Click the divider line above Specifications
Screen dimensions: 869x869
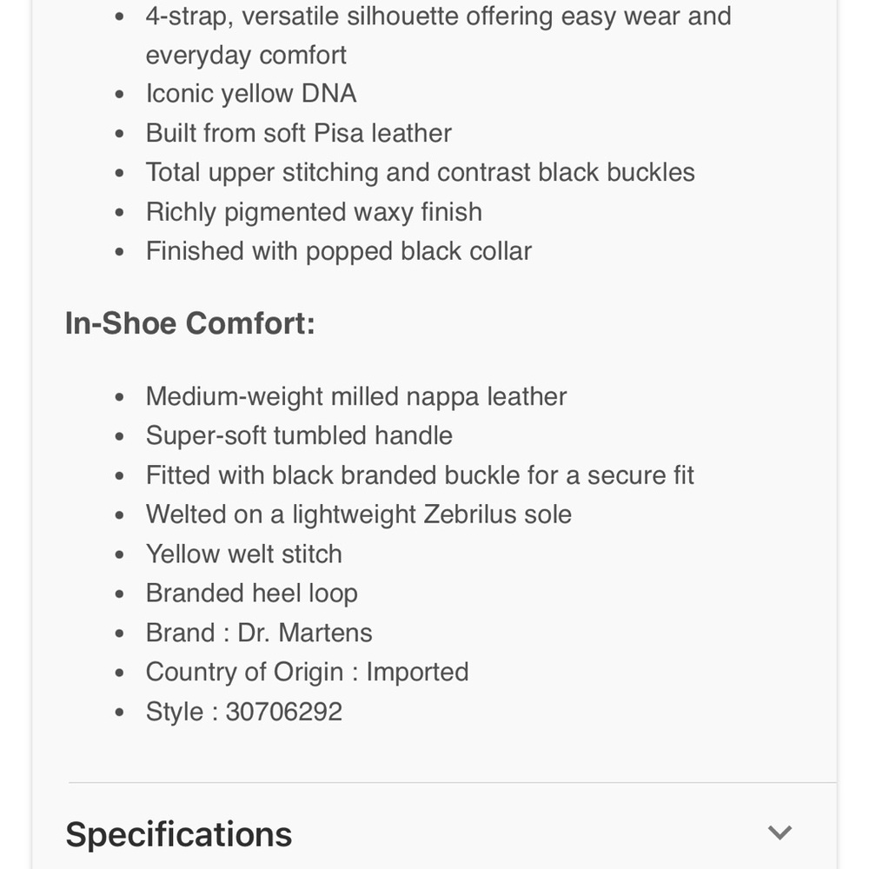452,783
